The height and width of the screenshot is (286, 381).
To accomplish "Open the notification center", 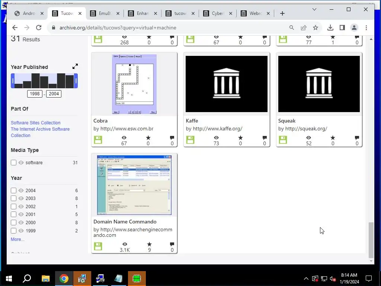I will 369,279.
